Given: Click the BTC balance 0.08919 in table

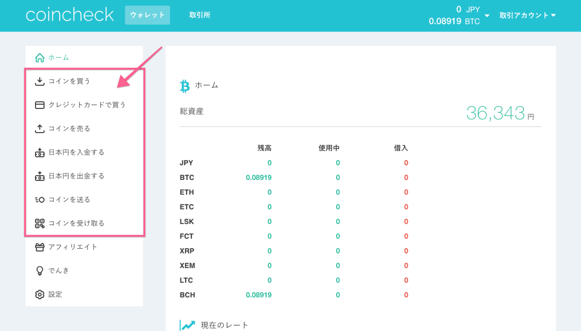Looking at the screenshot, I should pos(259,178).
